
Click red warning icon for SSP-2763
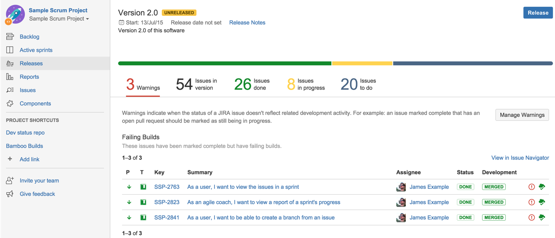531,187
